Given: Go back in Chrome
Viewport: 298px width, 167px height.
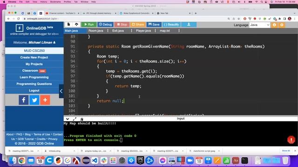Looking at the screenshot, I should (x=8, y=19).
